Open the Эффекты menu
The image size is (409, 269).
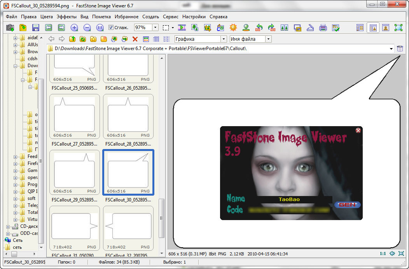tap(66, 17)
